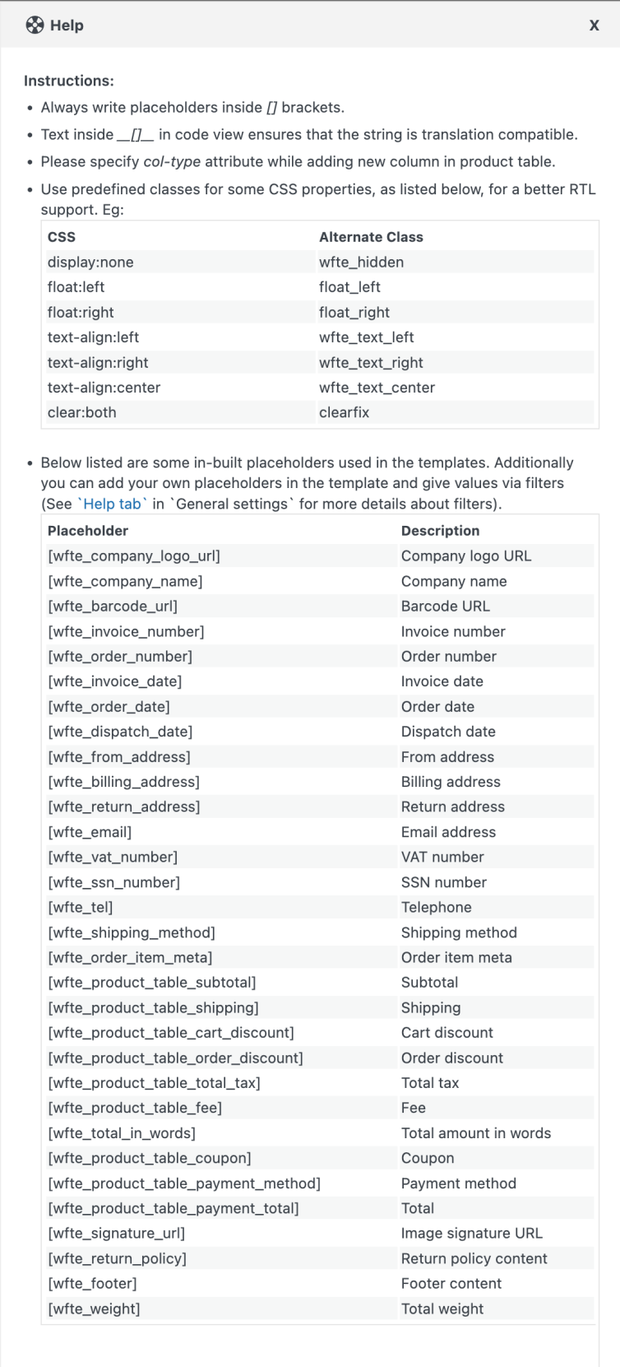The width and height of the screenshot is (620, 1367).
Task: Click the [wfte_barcode_url] placeholder
Action: pos(113,607)
